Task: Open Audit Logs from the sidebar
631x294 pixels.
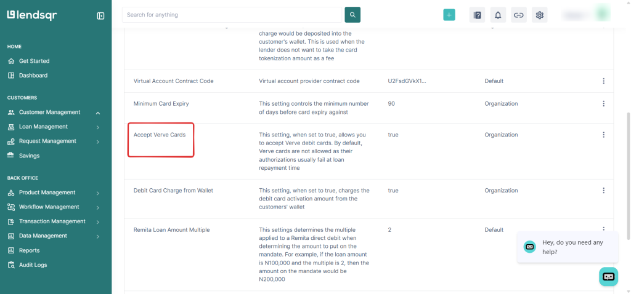Action: tap(33, 265)
